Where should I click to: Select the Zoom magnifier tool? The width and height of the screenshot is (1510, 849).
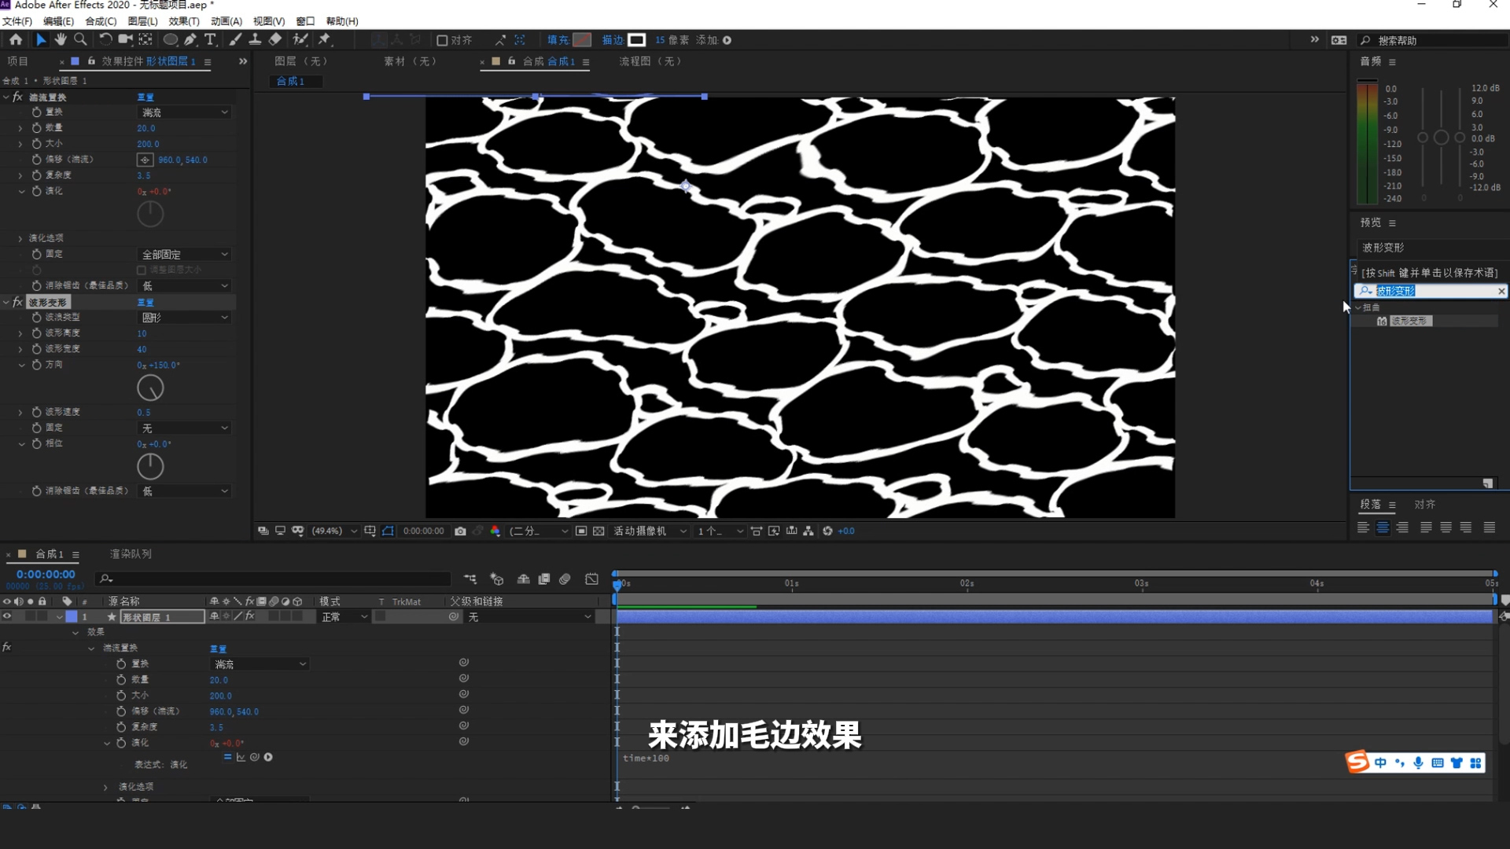click(x=80, y=39)
